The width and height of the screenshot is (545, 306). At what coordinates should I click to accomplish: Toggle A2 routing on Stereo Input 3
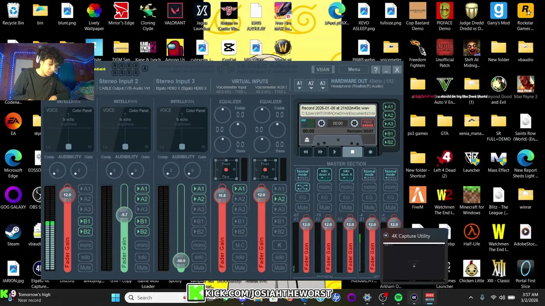tap(199, 199)
